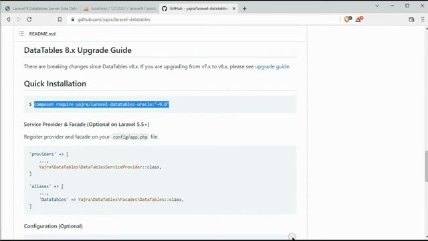Switch to Laravel 9 Datatables Server Side tab
The image size is (428, 241).
click(41, 9)
